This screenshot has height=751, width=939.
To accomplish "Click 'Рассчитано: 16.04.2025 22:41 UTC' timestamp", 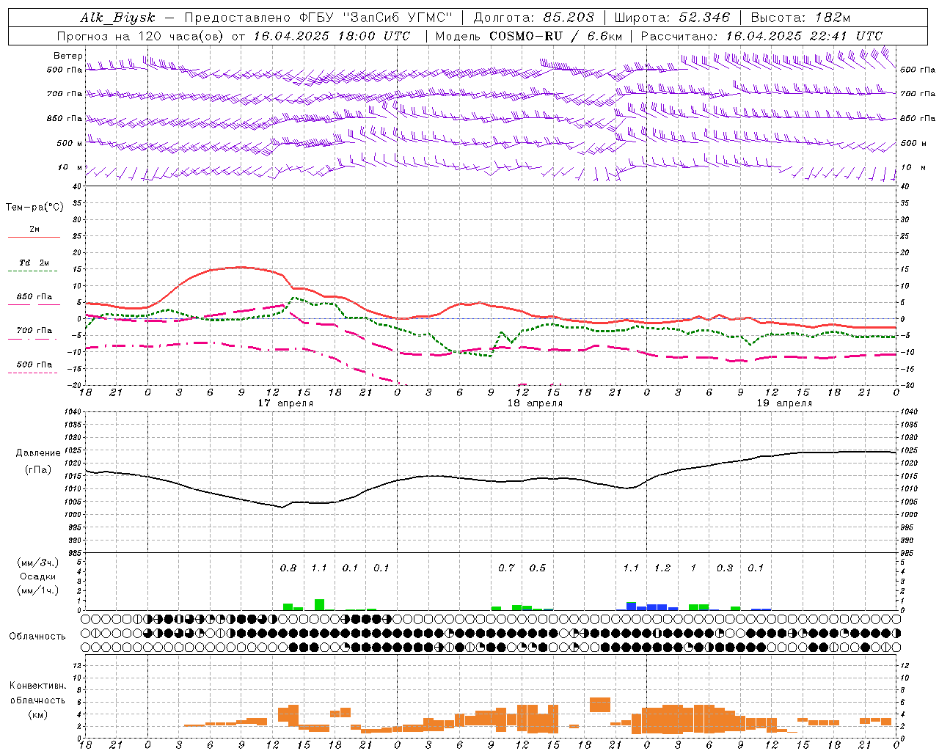I will [761, 36].
